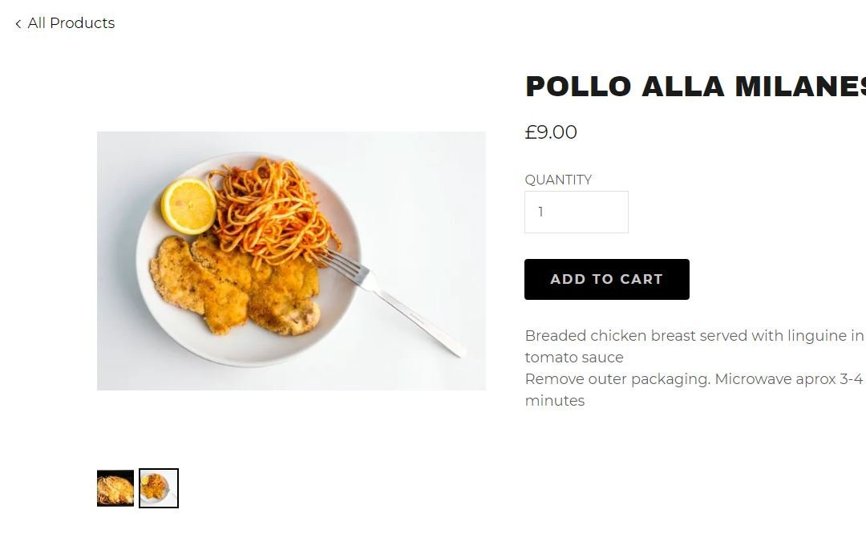Add the Pollo alla Milanese to cart
The image size is (866, 550).
click(606, 280)
